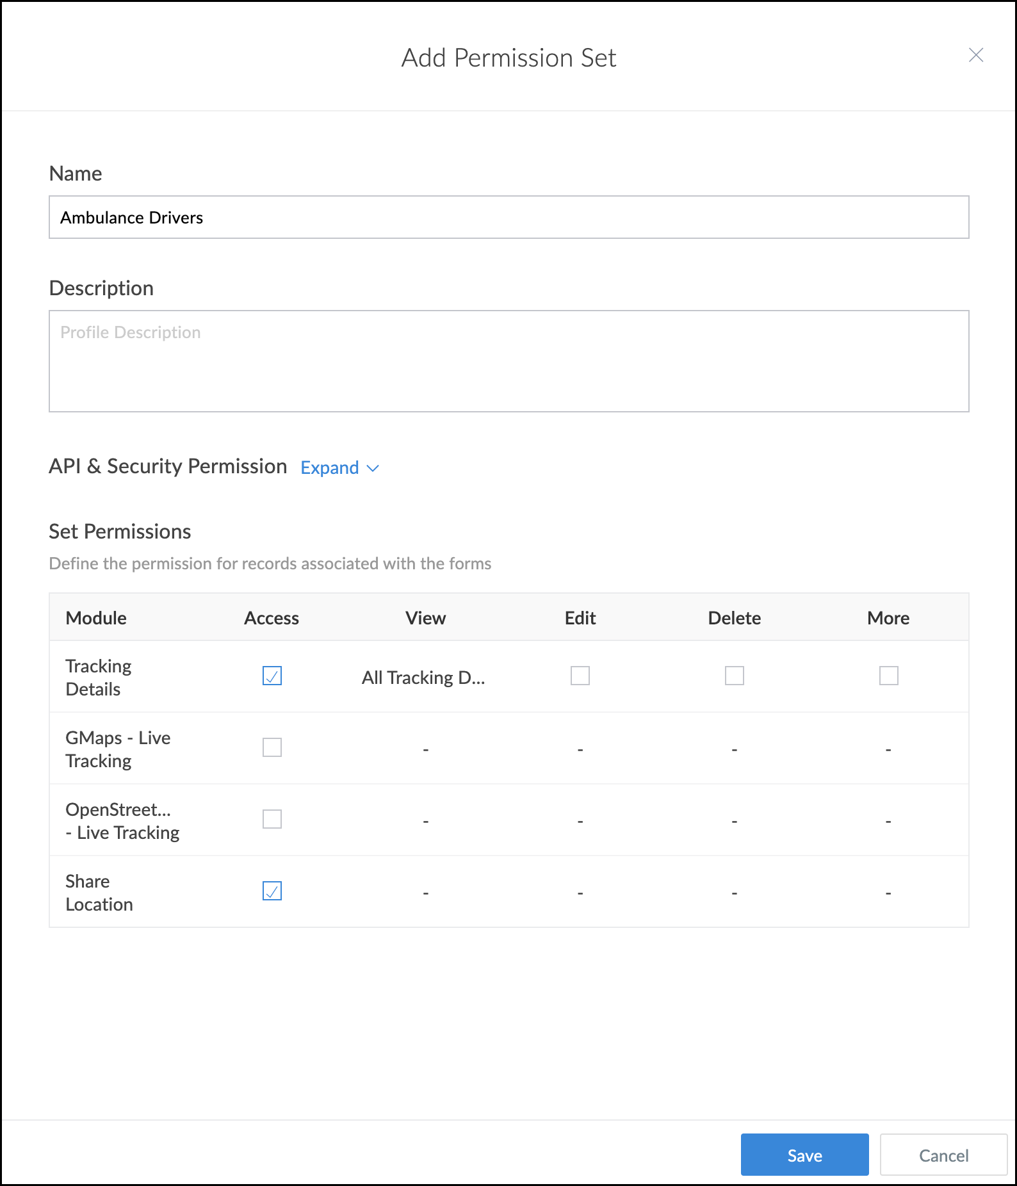Open the All Tracking Details view dropdown
Image resolution: width=1017 pixels, height=1186 pixels.
[423, 678]
